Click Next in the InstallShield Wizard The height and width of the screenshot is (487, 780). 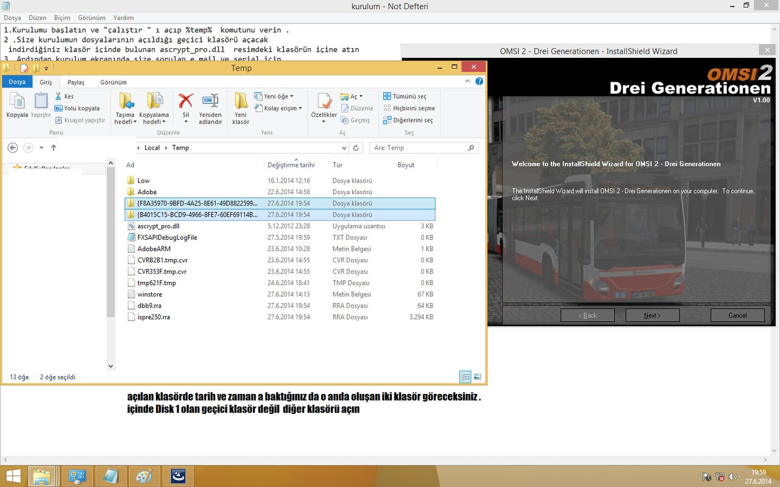click(x=652, y=315)
